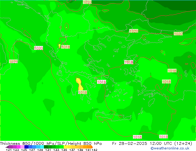The height and width of the screenshot is (151, 196).
Task: Click the 'Fr 28-02-2025 12:00 UTC (12+24)' timestamp
Action: [152, 144]
